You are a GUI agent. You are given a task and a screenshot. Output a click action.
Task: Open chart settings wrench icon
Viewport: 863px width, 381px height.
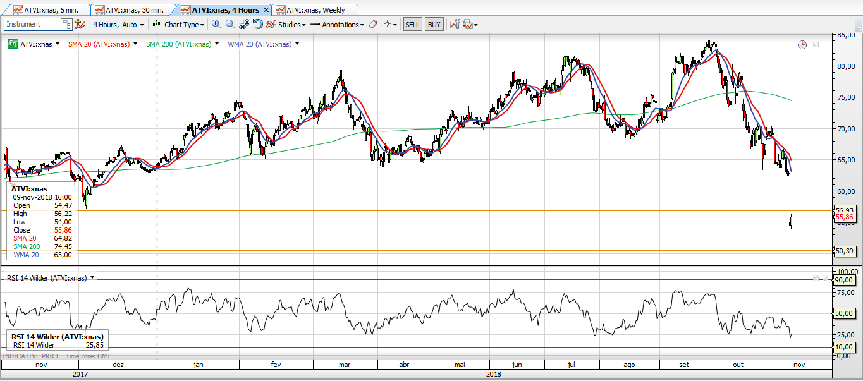pos(455,24)
